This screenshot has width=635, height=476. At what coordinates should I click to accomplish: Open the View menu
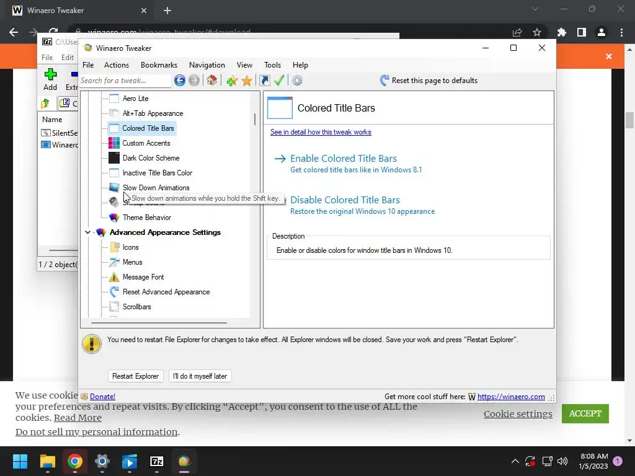tap(244, 64)
